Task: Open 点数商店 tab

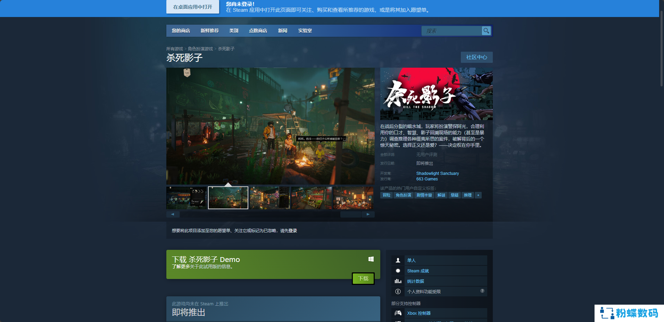Action: (x=258, y=31)
